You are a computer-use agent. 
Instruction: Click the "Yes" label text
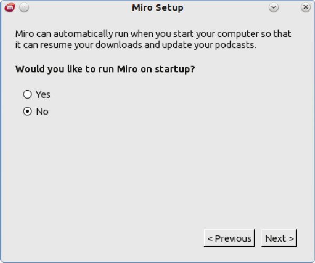[43, 94]
